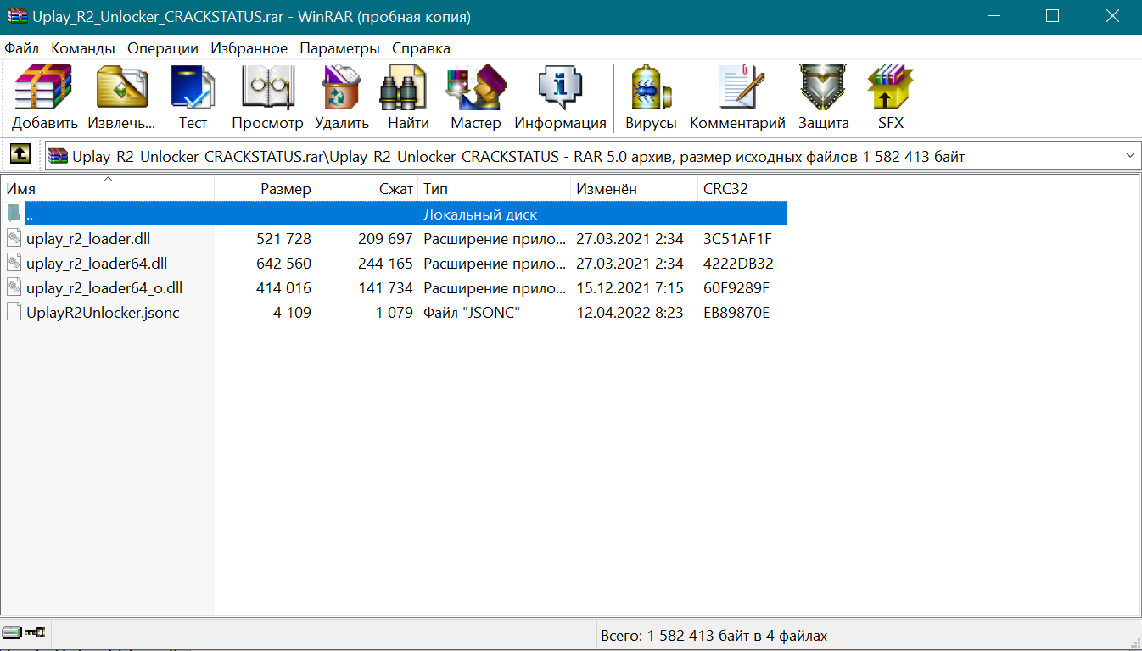This screenshot has height=651, width=1142.
Task: Open the Операции menu
Action: (x=163, y=48)
